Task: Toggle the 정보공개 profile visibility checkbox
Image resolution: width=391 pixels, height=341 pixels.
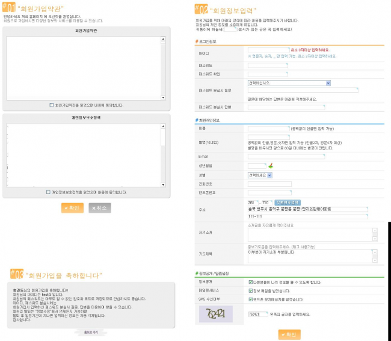Action: click(x=250, y=281)
